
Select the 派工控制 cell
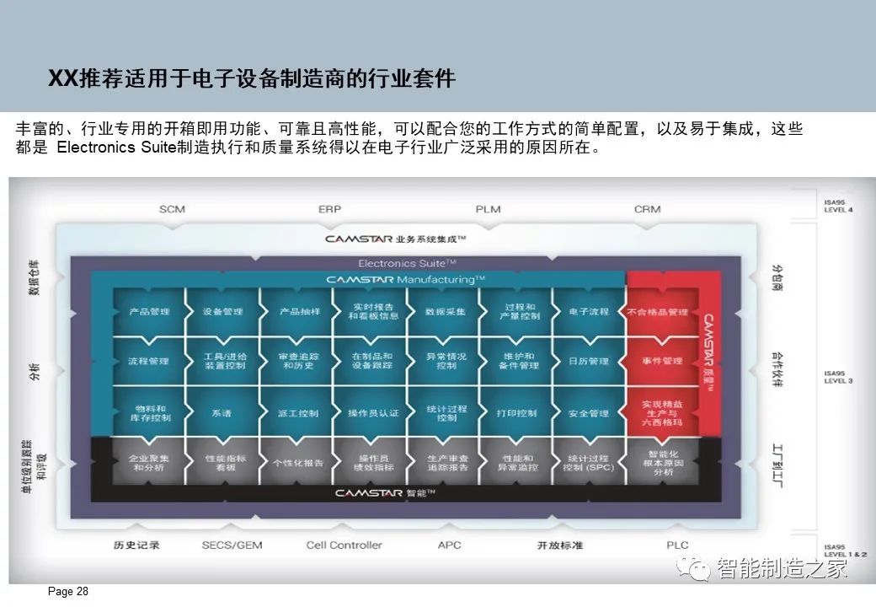296,412
